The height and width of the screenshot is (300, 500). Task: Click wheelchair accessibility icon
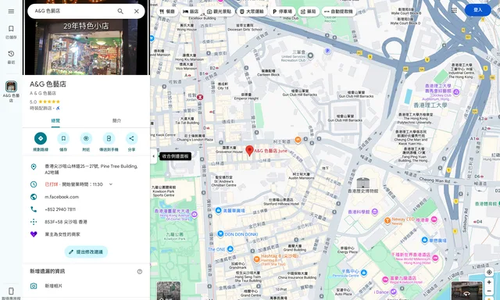coord(58,109)
